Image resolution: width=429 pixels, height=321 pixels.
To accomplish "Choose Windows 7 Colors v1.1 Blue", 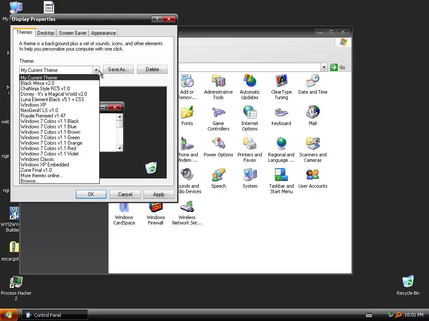I will pyautogui.click(x=59, y=127).
